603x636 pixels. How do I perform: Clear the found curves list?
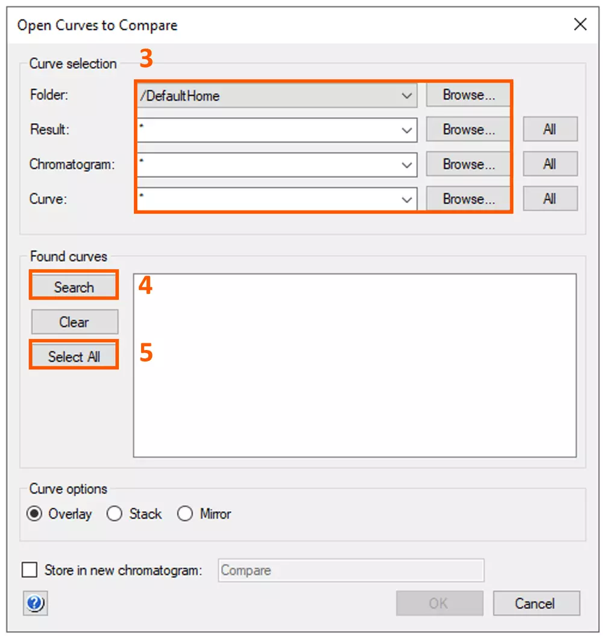(74, 322)
